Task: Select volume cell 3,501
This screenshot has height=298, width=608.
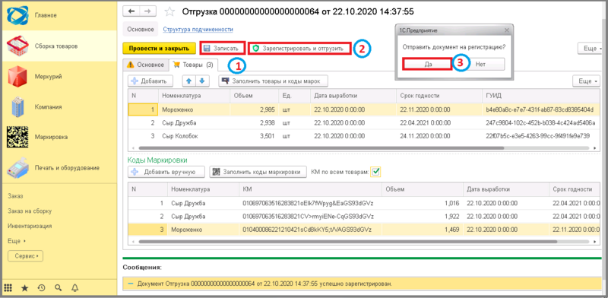Action: pos(254,135)
